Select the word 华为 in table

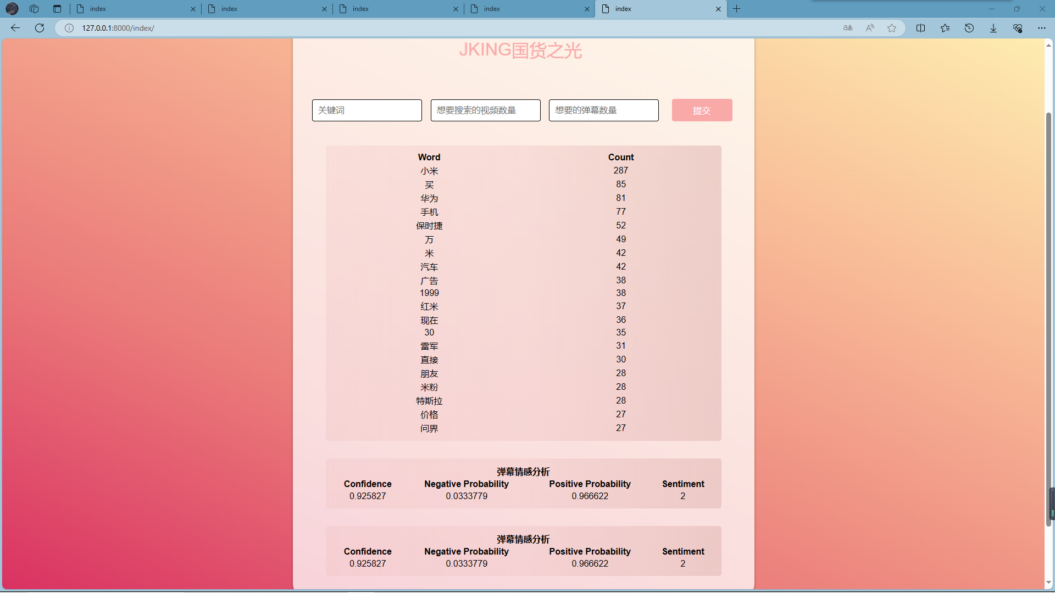(429, 198)
